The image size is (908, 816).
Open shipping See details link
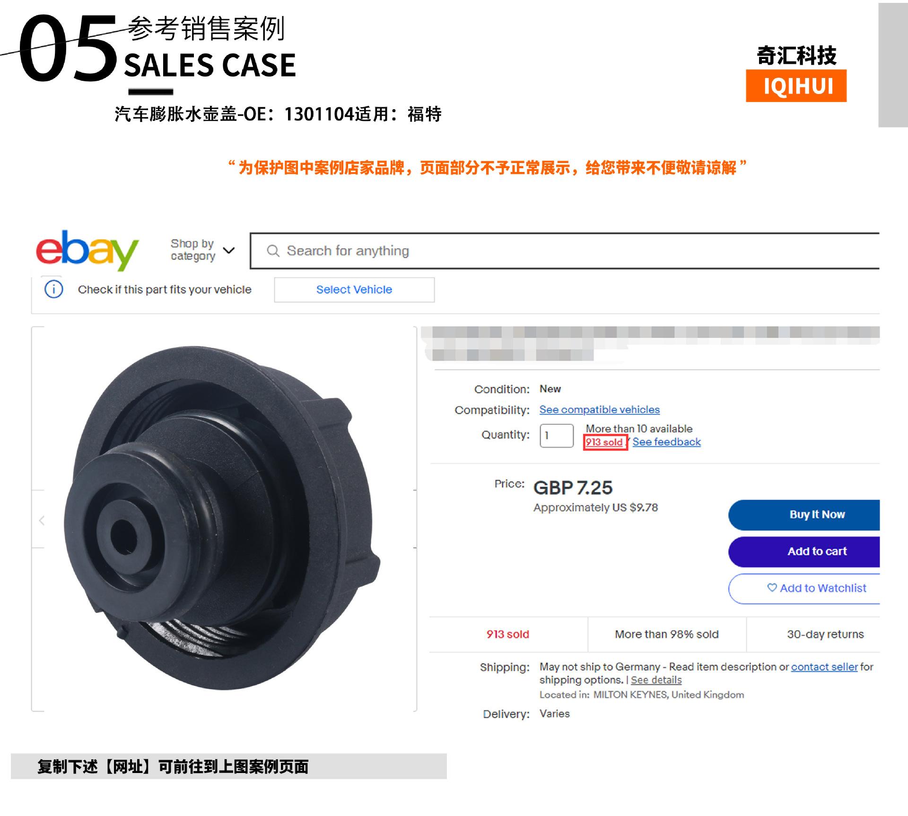point(656,680)
